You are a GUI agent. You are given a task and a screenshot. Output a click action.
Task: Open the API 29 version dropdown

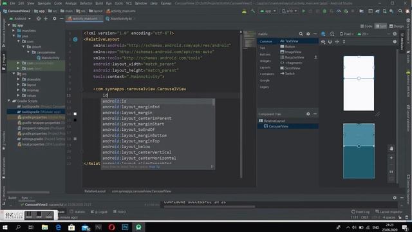coord(363,34)
